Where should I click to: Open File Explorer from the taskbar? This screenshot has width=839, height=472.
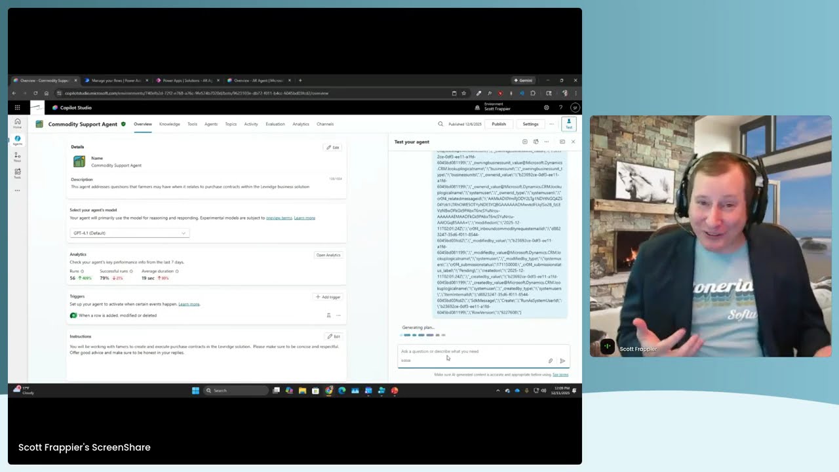pos(302,391)
